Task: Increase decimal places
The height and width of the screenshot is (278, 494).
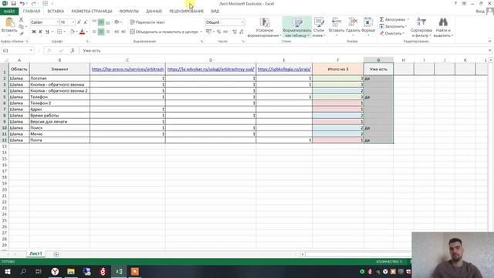Action: point(235,32)
